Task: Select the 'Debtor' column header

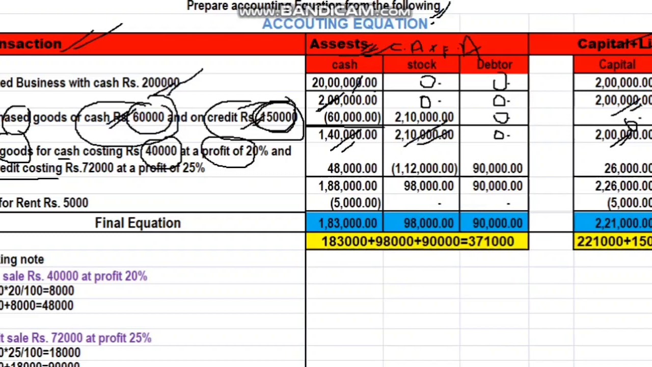Action: click(x=494, y=65)
